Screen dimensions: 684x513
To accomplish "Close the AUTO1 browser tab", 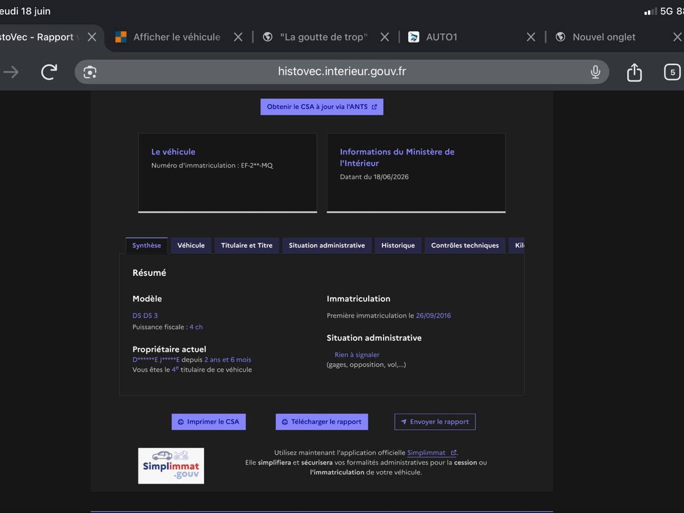I will click(x=531, y=37).
